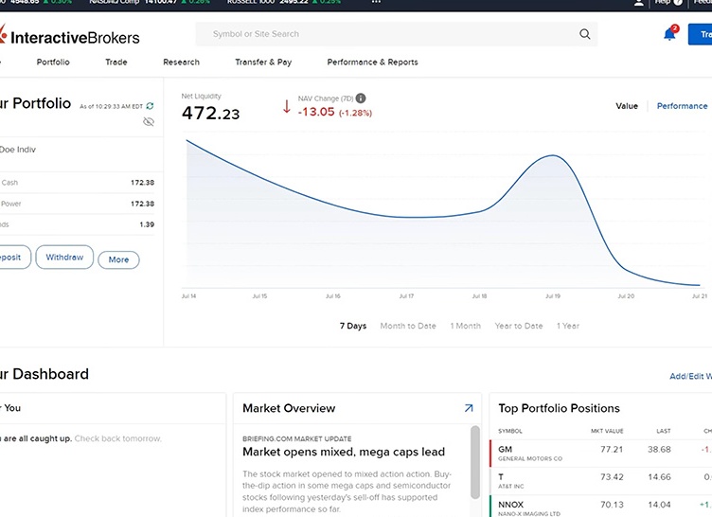Open the Transfer & Pay menu
Image resolution: width=712 pixels, height=517 pixels.
click(x=263, y=62)
